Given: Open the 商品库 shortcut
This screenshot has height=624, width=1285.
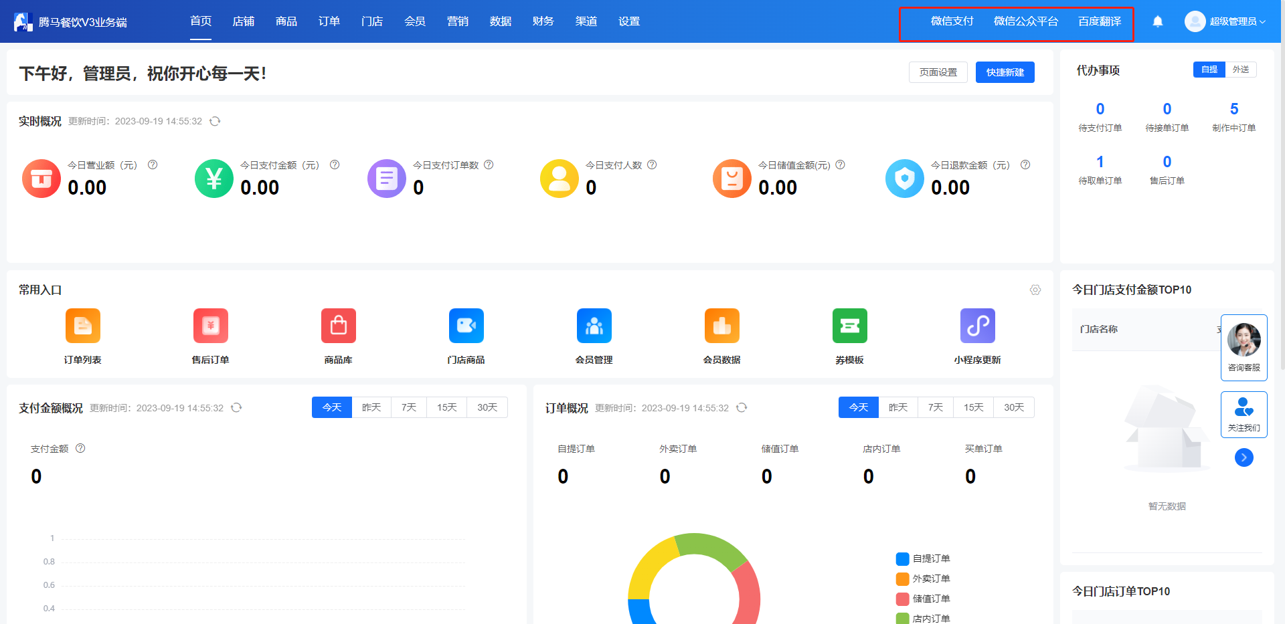Looking at the screenshot, I should [x=339, y=336].
